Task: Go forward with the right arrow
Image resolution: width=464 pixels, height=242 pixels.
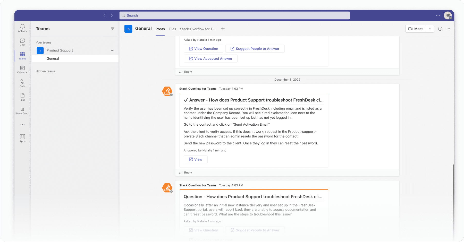Action: click(112, 15)
